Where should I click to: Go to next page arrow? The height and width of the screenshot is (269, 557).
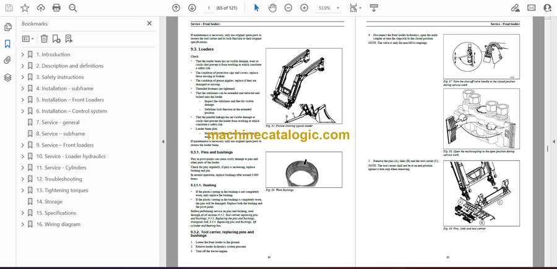192,8
